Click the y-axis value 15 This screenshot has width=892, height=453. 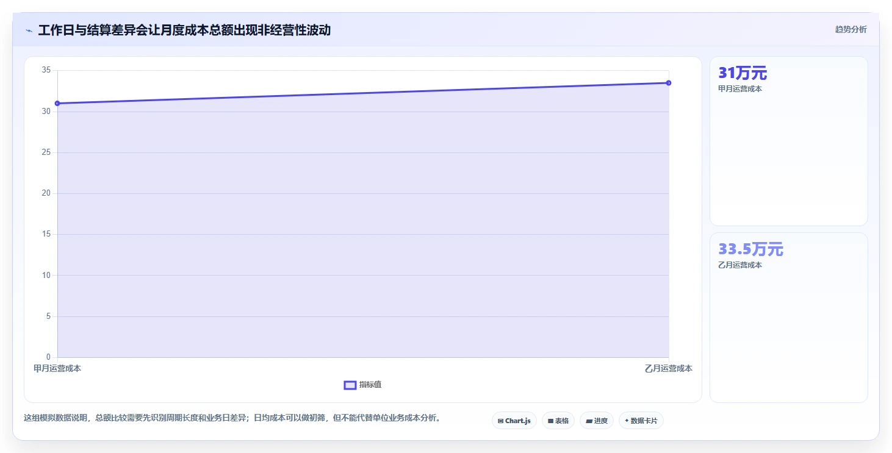click(x=46, y=234)
